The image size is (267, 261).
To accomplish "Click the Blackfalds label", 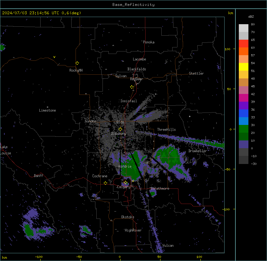I will 137,69.
